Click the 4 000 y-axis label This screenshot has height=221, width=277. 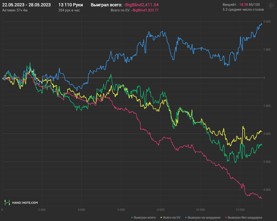[267, 190]
